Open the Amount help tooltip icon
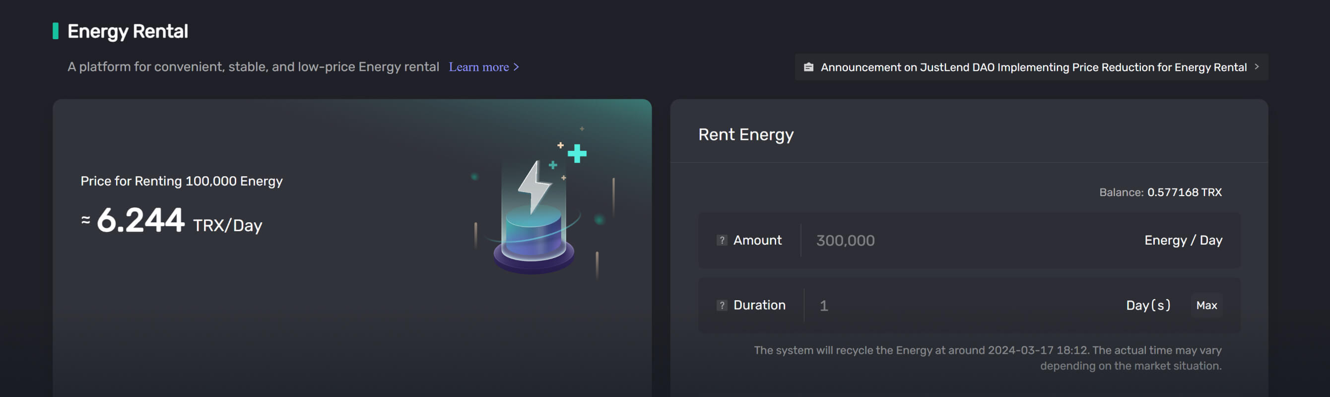The height and width of the screenshot is (397, 1330). (721, 240)
